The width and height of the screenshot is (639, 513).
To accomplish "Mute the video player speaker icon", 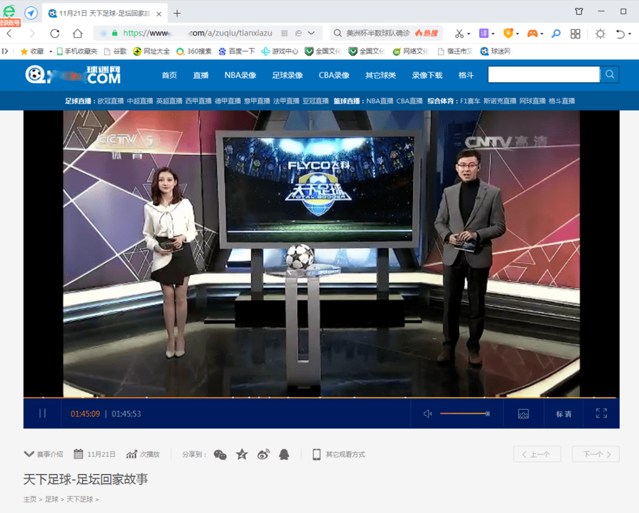I will pyautogui.click(x=428, y=414).
